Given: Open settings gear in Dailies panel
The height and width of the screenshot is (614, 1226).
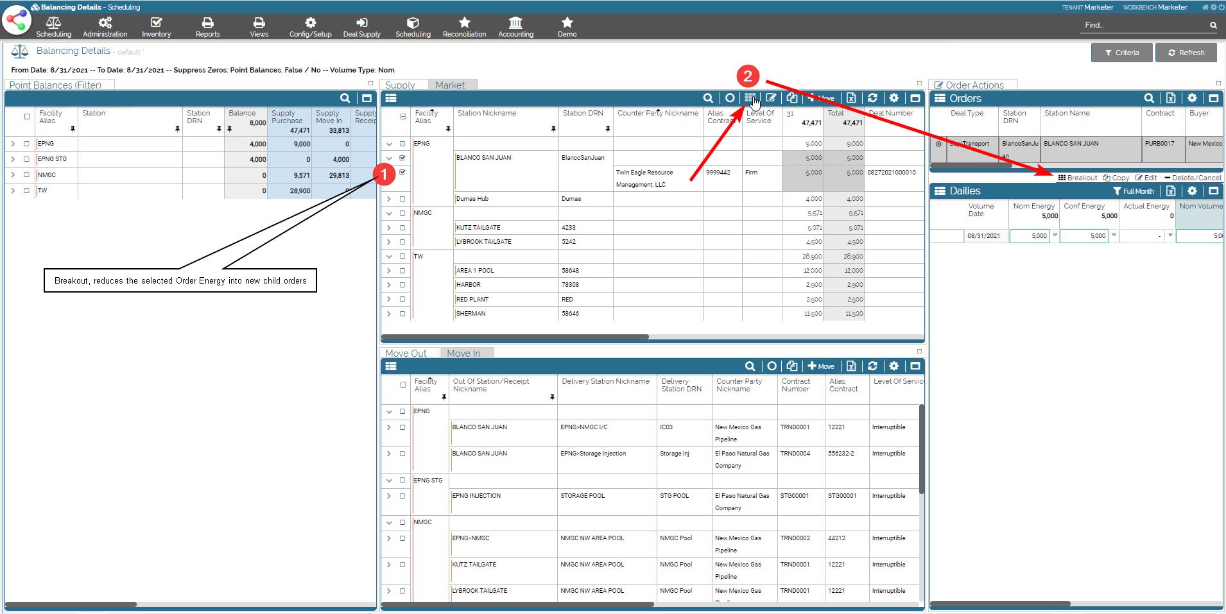Looking at the screenshot, I should (1192, 191).
